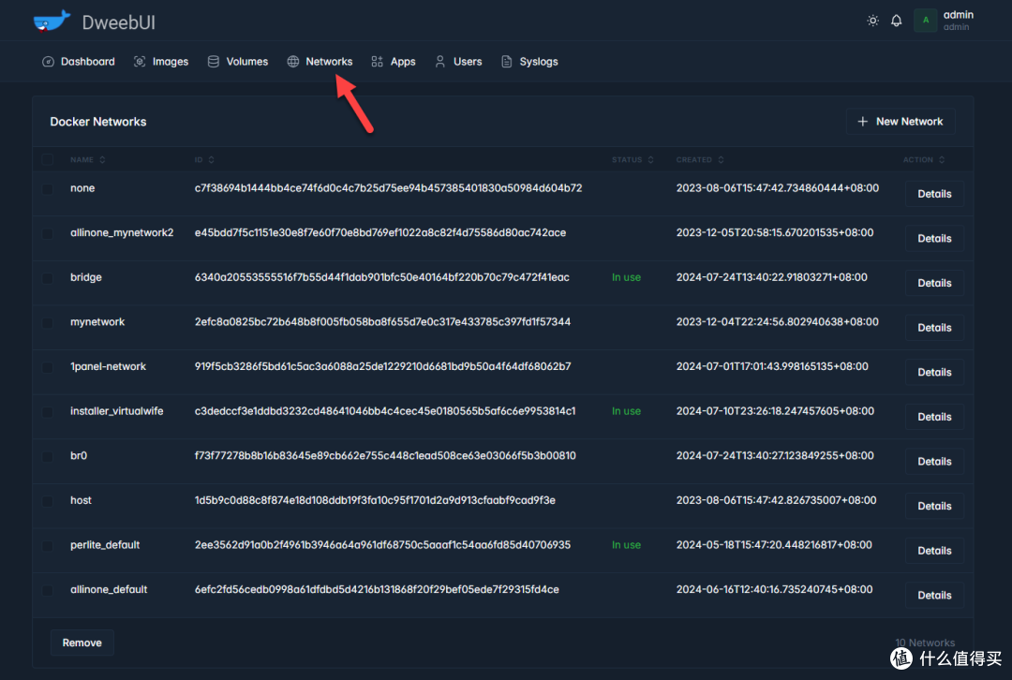Click the Dashboard gauge icon
The height and width of the screenshot is (680, 1012).
click(49, 62)
